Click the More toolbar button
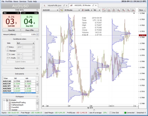148x116 pixels. tap(142, 10)
